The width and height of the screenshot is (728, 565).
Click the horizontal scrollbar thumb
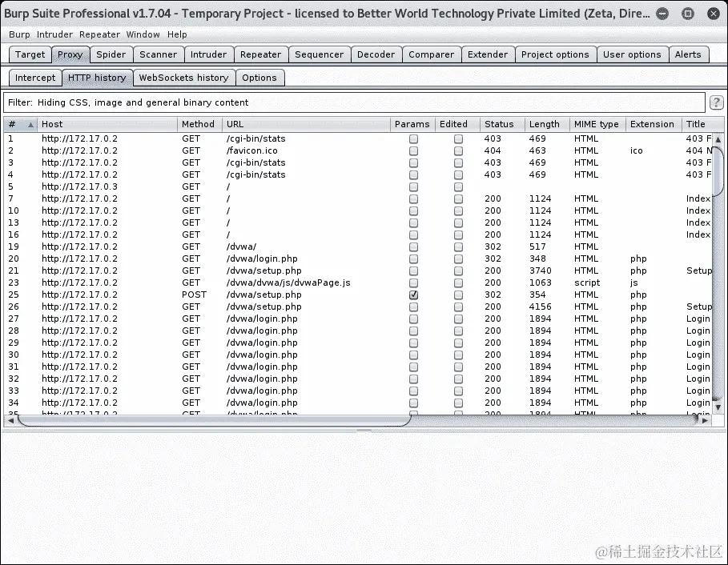click(x=214, y=421)
